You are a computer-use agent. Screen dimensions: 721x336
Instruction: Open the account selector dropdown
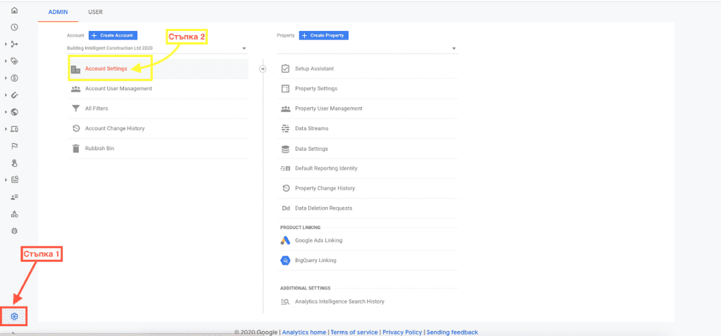click(x=157, y=49)
